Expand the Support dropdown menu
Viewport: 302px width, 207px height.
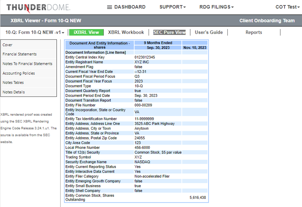click(x=173, y=7)
